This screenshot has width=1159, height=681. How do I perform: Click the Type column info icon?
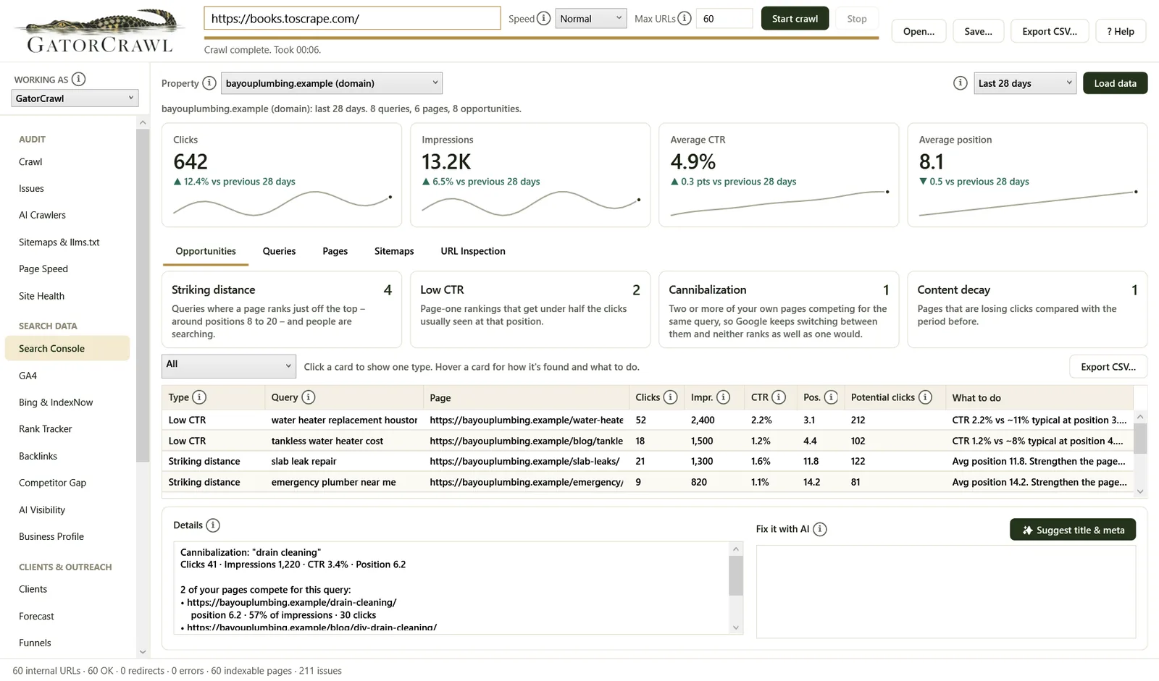199,397
